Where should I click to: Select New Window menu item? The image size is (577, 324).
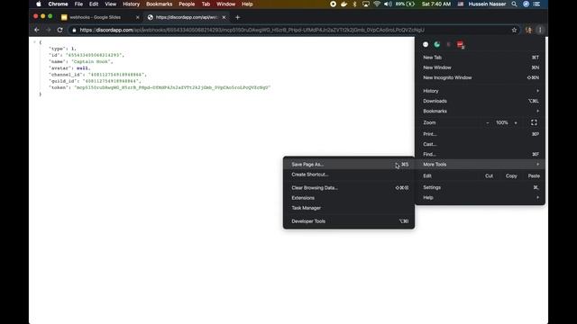coord(481,67)
